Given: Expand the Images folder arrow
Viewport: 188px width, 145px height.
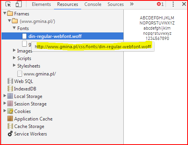Looking at the screenshot, I should pos(14,50).
